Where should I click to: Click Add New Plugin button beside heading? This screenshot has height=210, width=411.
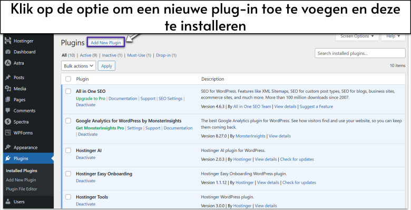106,43
